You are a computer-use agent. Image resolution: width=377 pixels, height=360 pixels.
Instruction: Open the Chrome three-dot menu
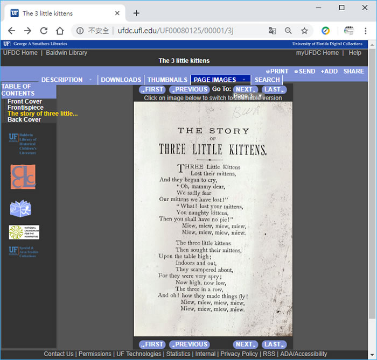click(366, 31)
